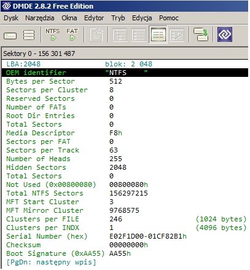The image size is (250, 270).
Task: Select the MFT Start Cluster value
Action: point(111,202)
